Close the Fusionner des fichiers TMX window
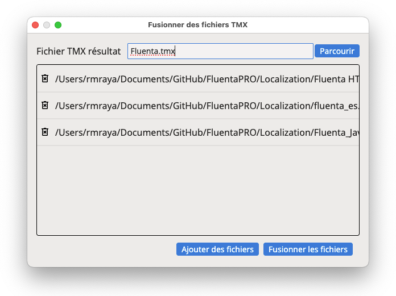 click(35, 25)
